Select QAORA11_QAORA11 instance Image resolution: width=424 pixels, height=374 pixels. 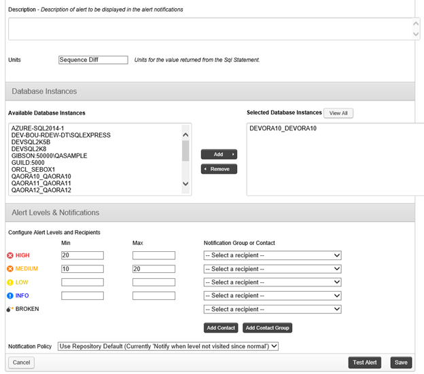(41, 183)
